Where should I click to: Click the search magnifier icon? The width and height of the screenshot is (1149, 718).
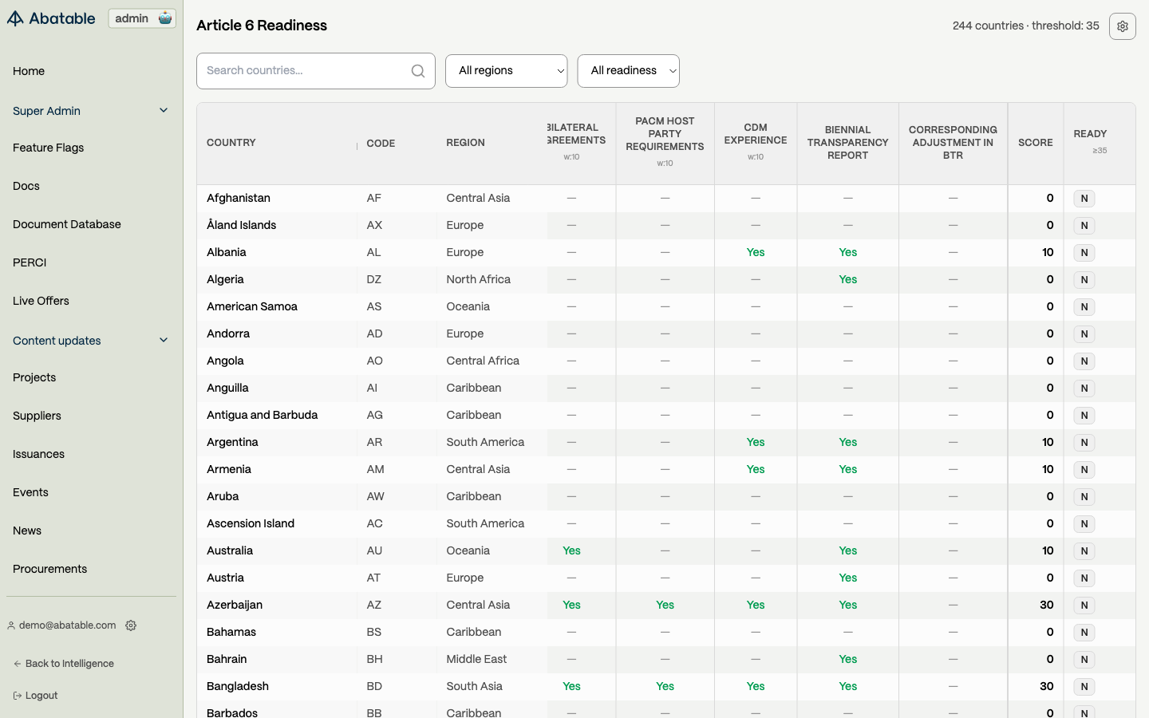pos(418,71)
